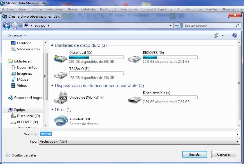The width and height of the screenshot is (244, 164).
Task: Select RECOVER (D:) drive icon
Action: point(134,59)
